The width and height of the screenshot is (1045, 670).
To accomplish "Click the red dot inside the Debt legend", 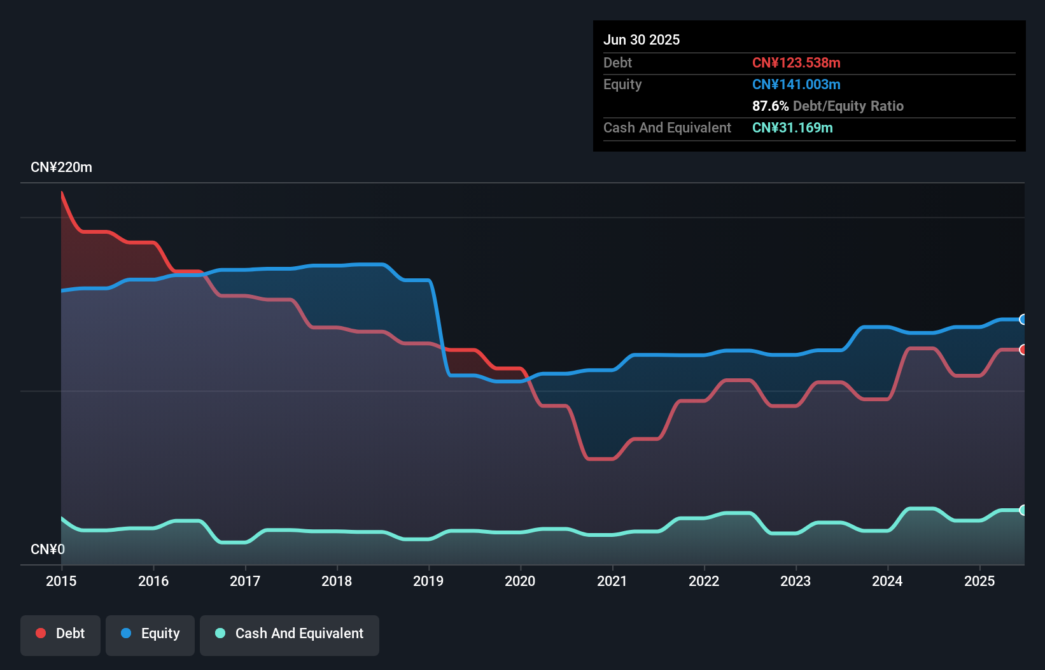I will (x=40, y=633).
